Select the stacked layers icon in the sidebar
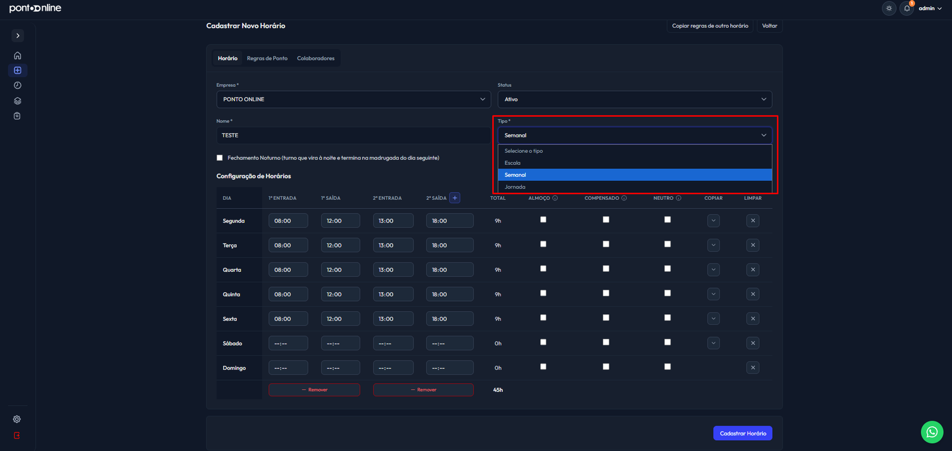952x451 pixels. point(18,101)
